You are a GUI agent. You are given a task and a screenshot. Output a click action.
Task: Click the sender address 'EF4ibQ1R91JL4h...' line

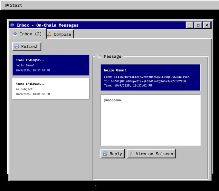[x=147, y=77]
